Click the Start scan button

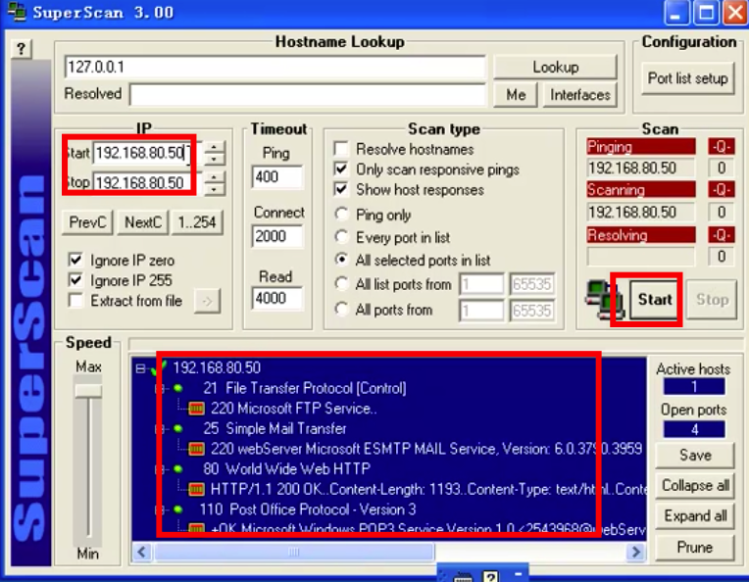[x=655, y=300]
